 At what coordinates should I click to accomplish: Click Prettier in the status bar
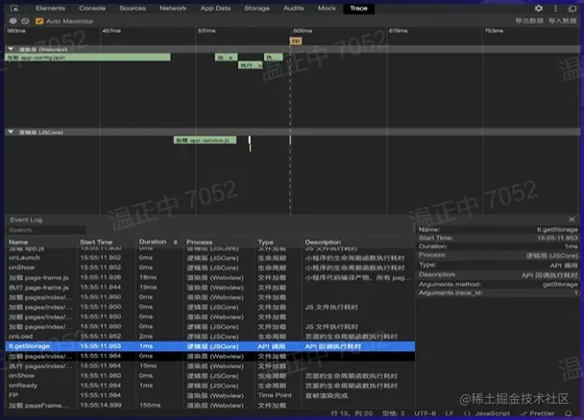(x=537, y=413)
